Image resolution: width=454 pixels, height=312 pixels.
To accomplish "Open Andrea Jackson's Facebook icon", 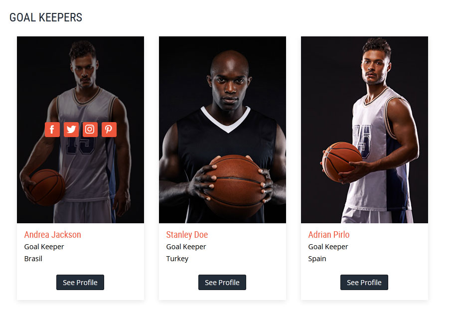I will (52, 130).
